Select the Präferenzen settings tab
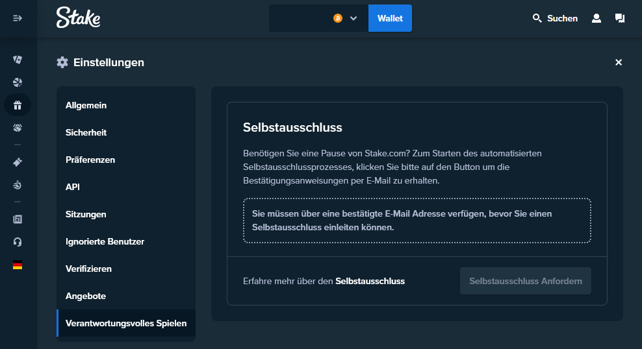642x349 pixels. pyautogui.click(x=126, y=160)
